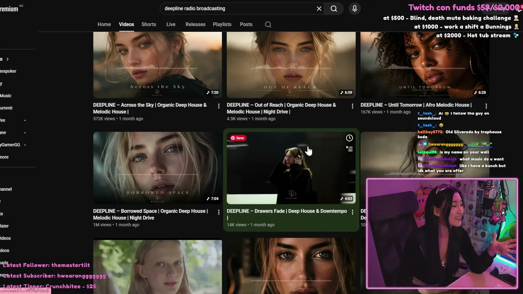Click the '4.5K views • 1 month ago' text
523x294 pixels.
[251, 119]
